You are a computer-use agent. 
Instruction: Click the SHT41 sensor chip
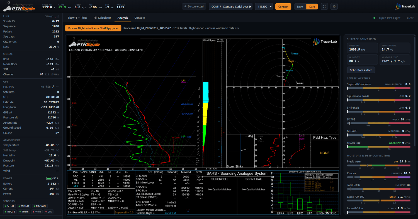pyautogui.click(x=9, y=206)
